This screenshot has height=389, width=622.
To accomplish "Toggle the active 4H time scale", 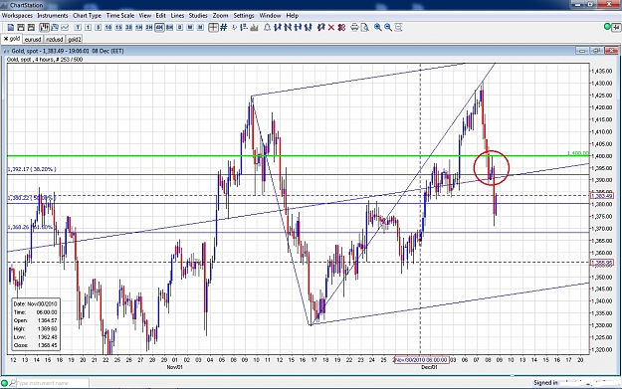I will (x=159, y=28).
